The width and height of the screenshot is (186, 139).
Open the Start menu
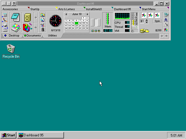[x=8, y=135]
